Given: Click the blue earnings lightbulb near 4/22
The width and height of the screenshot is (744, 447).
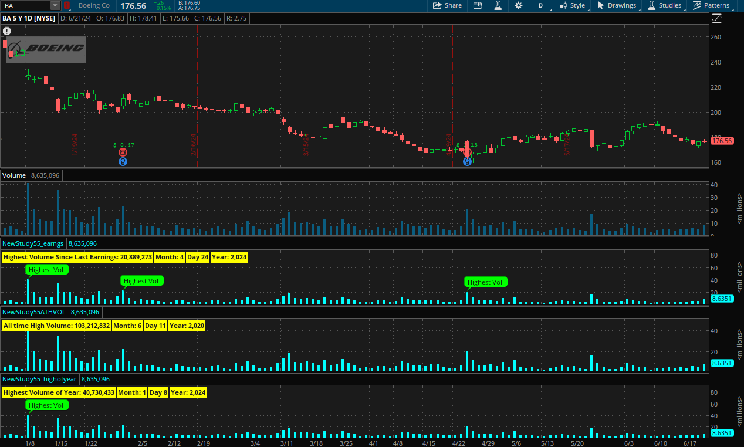Looking at the screenshot, I should click(x=467, y=161).
